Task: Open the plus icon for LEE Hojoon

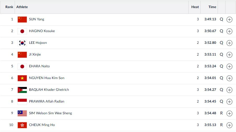Action: point(229,43)
